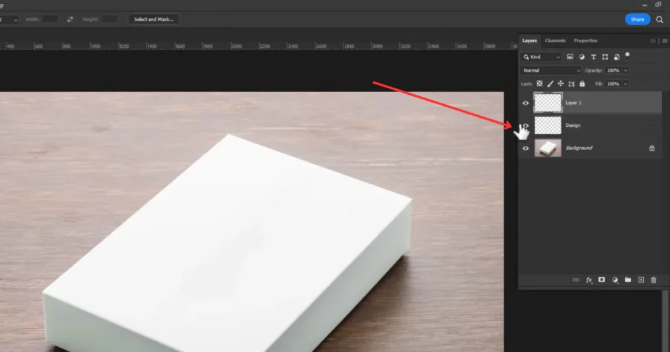Add a layer mask icon
Image resolution: width=670 pixels, height=352 pixels.
[x=602, y=280]
